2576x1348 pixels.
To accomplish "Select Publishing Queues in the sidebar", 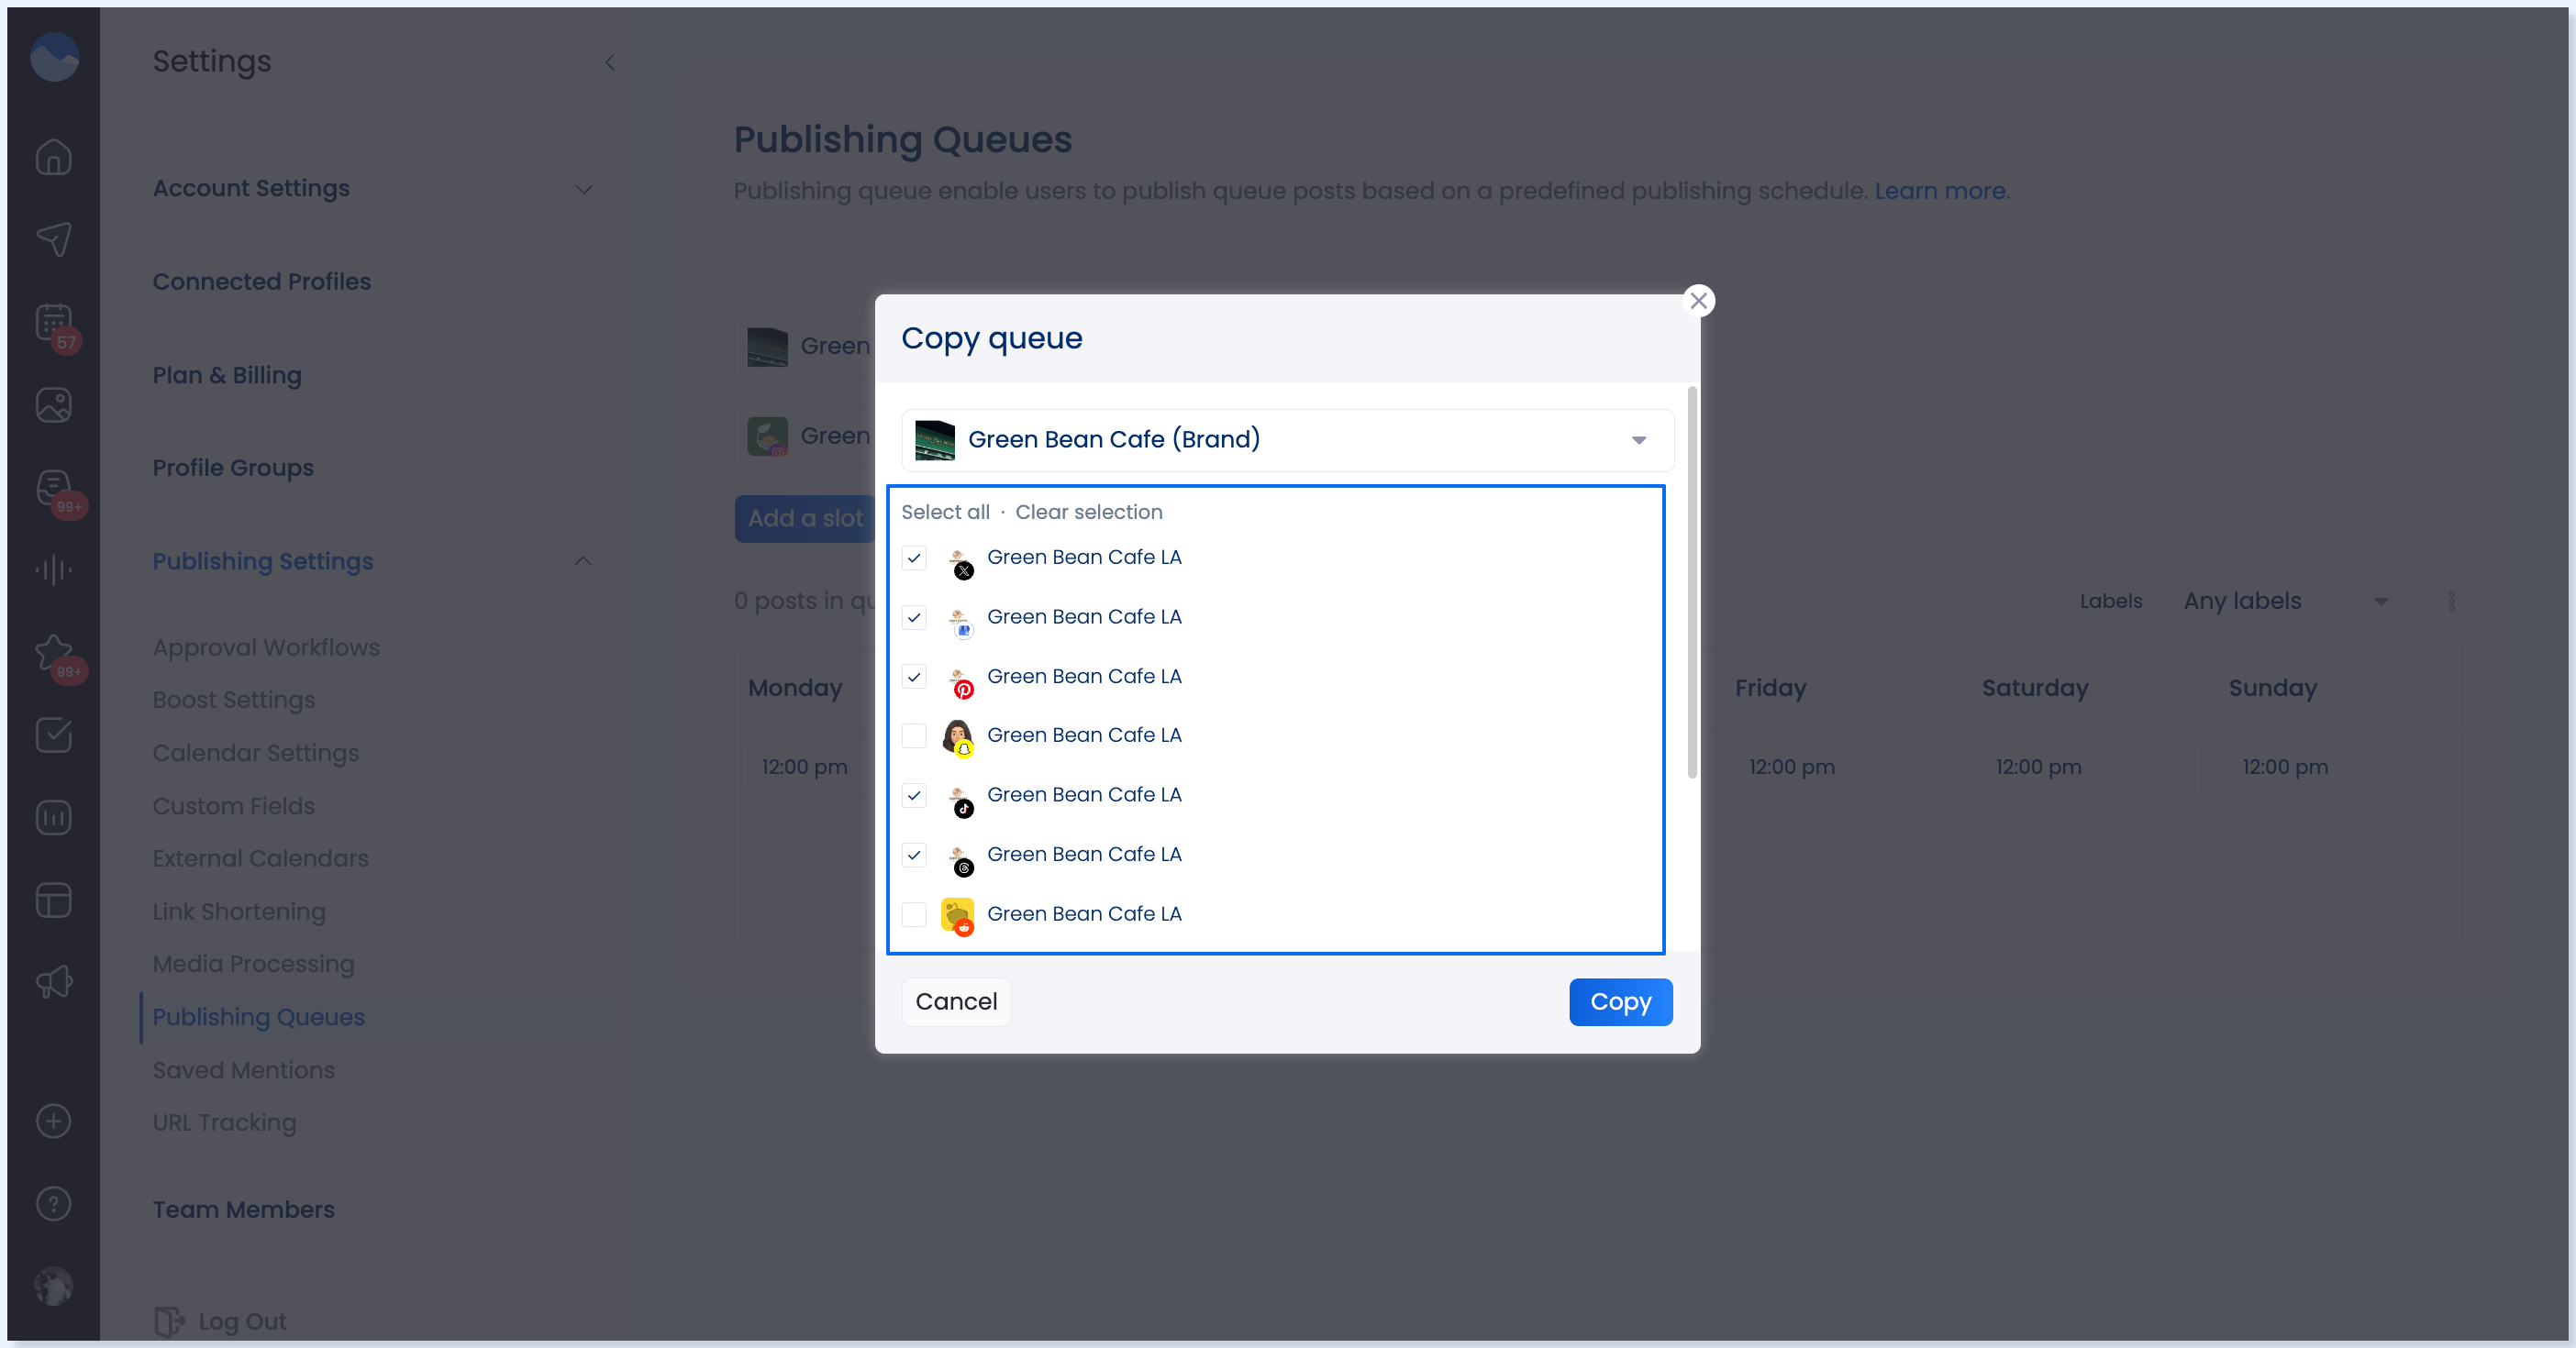I will coord(259,1017).
